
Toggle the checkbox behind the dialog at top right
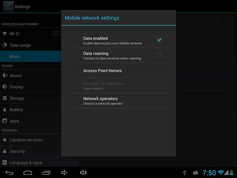[218, 22]
